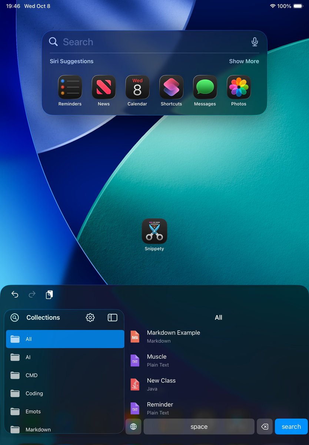Tap the undo arrow icon

(x=15, y=294)
